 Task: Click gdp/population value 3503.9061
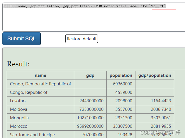click(x=161, y=118)
